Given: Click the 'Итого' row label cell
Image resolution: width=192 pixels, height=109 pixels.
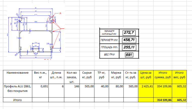Looking at the screenshot, I should (17, 100).
